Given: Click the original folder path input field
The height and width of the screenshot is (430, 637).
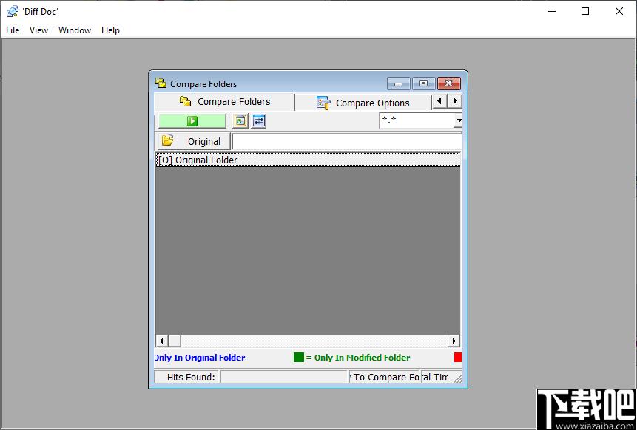Looking at the screenshot, I should click(x=347, y=142).
